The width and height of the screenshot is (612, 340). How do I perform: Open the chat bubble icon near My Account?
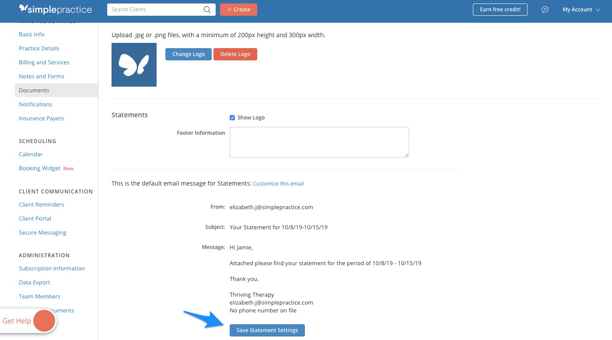pos(545,9)
